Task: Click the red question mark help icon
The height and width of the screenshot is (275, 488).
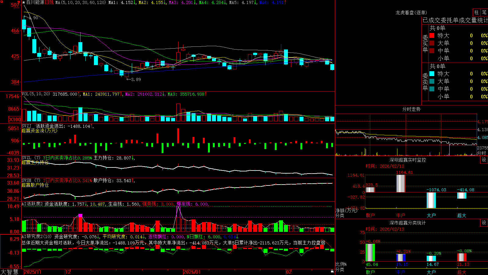Action: 19,2
